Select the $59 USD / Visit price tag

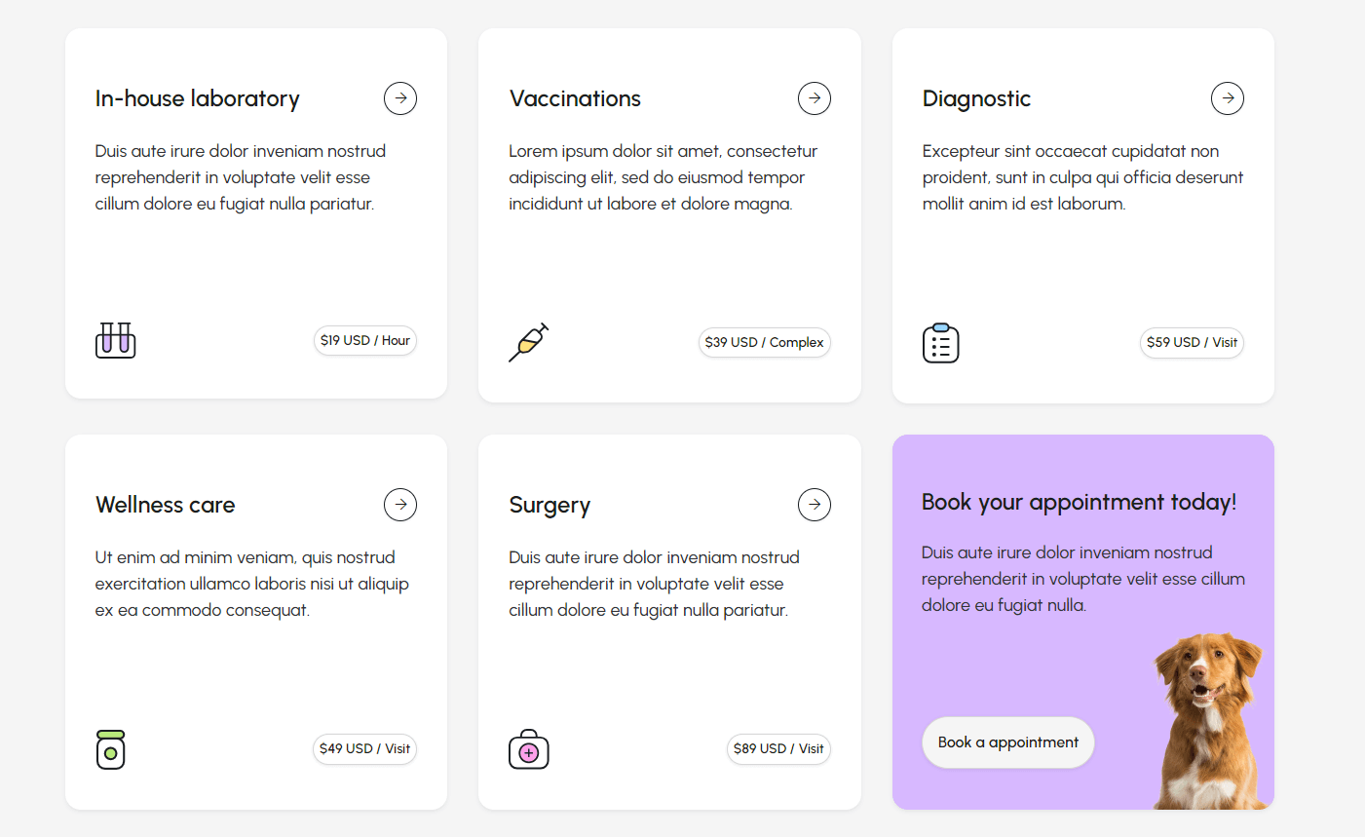(1192, 342)
